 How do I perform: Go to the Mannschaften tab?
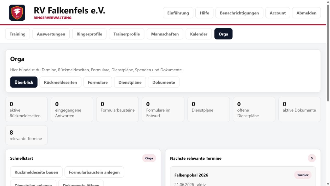coord(165,34)
